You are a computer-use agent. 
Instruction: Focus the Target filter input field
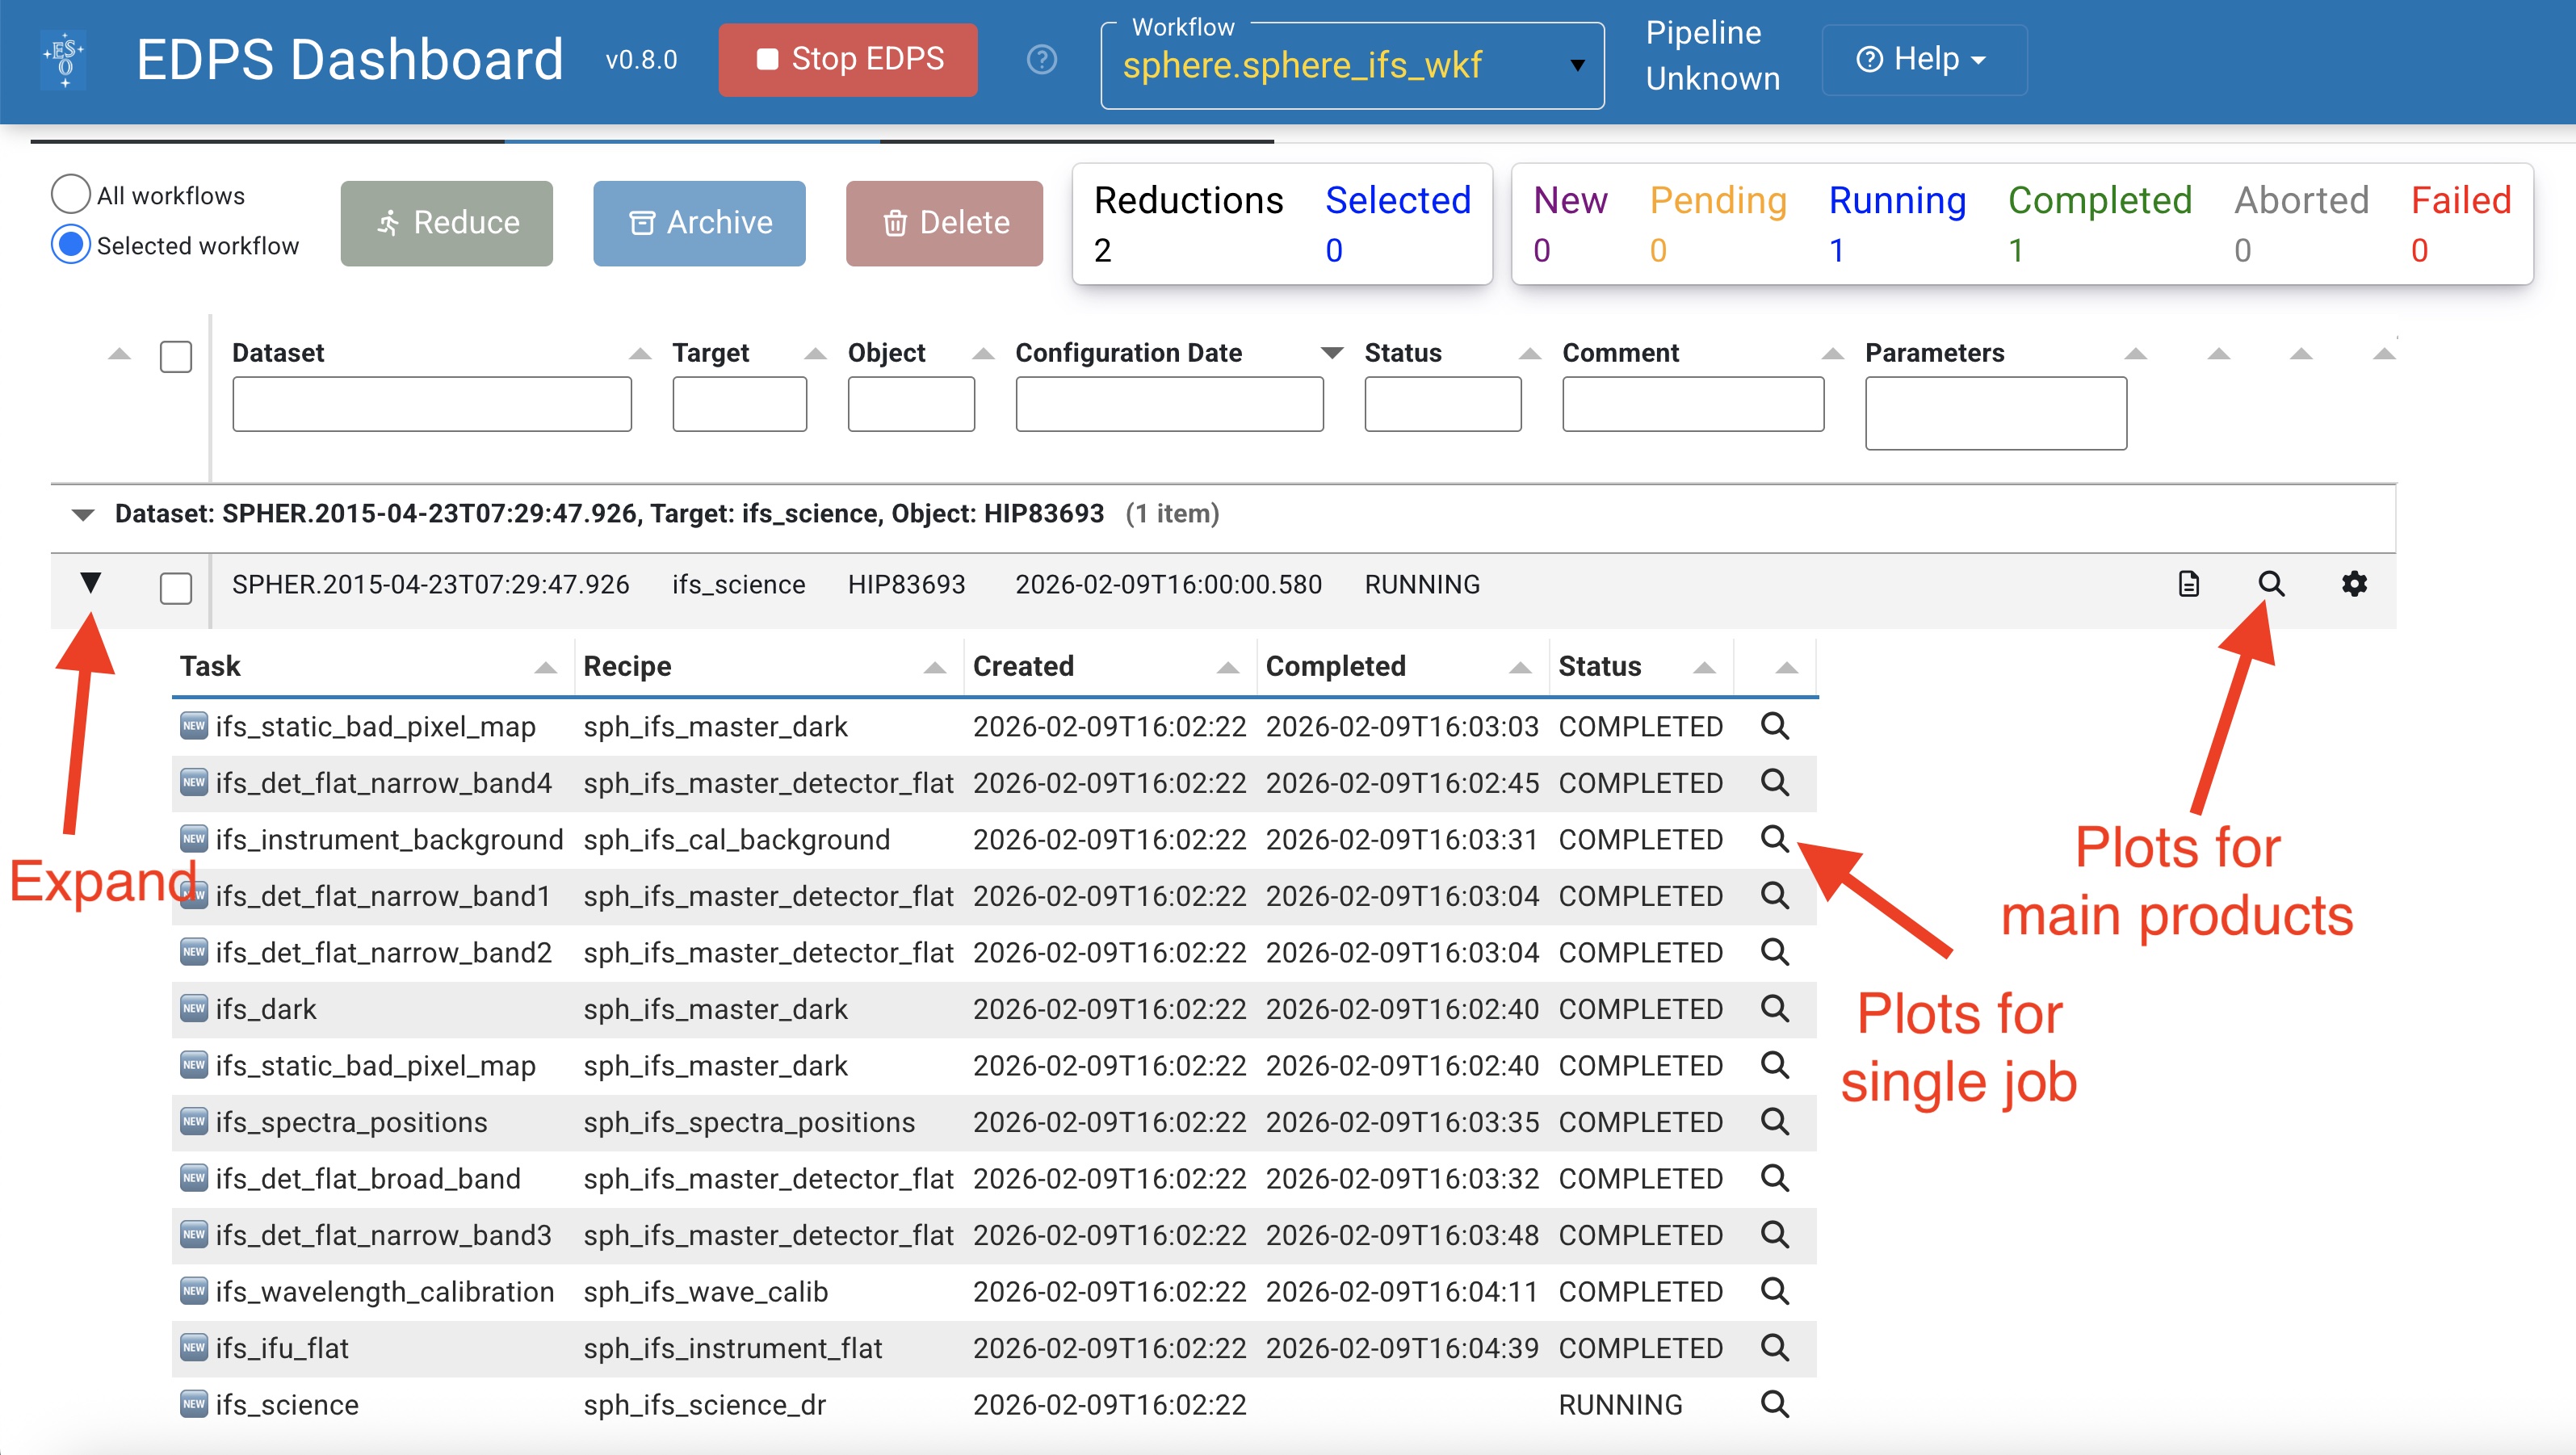[x=740, y=404]
